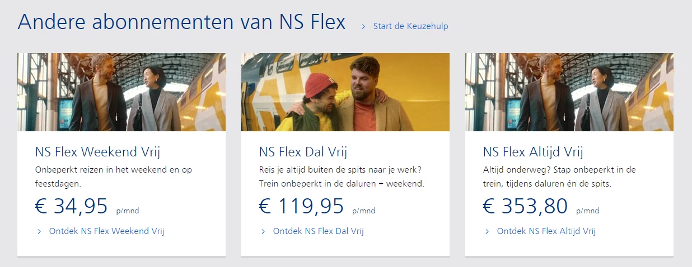The image size is (692, 267).
Task: Click the € 119,95 monthly price
Action: (301, 206)
